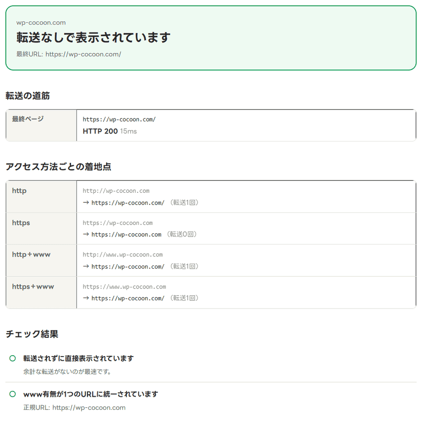Click the 最終URL line in the green banner
This screenshot has width=422, height=423.
(x=69, y=54)
